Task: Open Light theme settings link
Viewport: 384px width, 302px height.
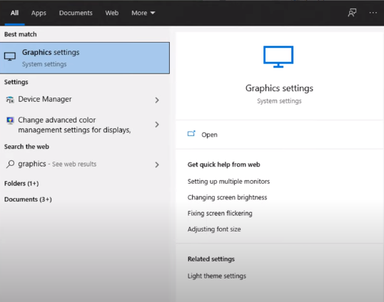Action: point(217,276)
